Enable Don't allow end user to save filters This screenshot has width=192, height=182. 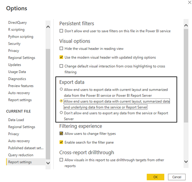coord(61,31)
